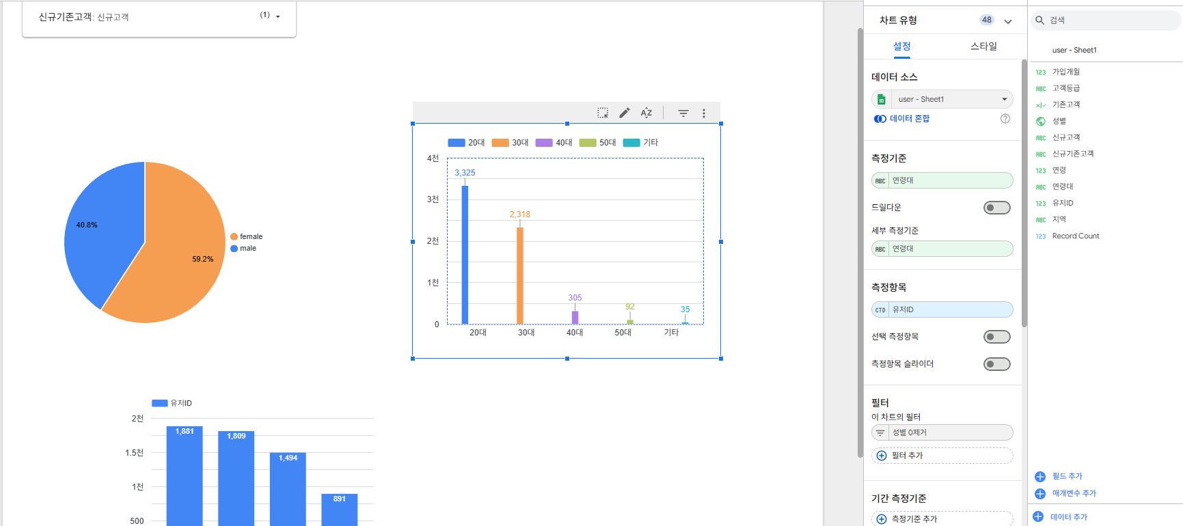The height and width of the screenshot is (526, 1183).
Task: Click the settings panel vertical scrollbar
Action: tap(1024, 193)
